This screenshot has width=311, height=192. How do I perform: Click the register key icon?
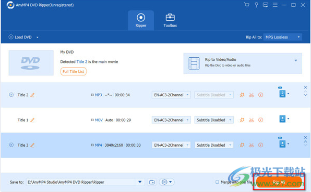[256, 5]
